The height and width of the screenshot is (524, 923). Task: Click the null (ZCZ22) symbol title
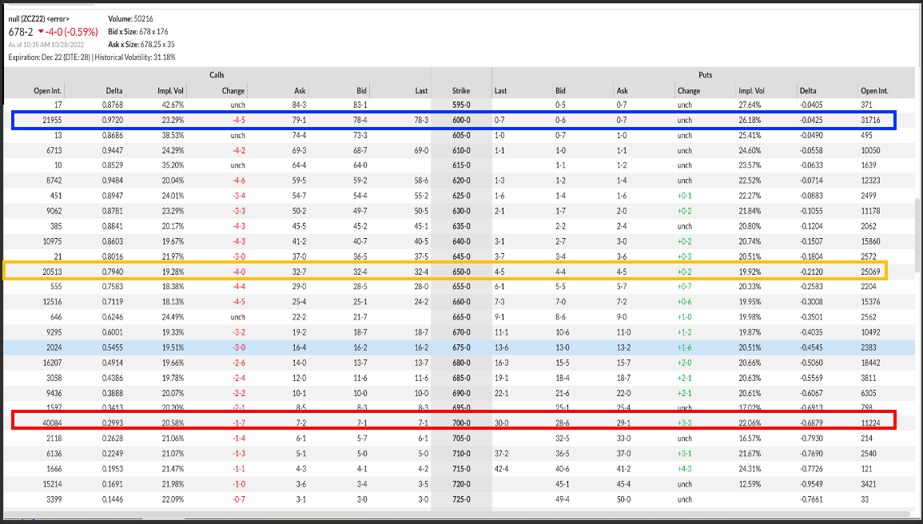[38, 19]
